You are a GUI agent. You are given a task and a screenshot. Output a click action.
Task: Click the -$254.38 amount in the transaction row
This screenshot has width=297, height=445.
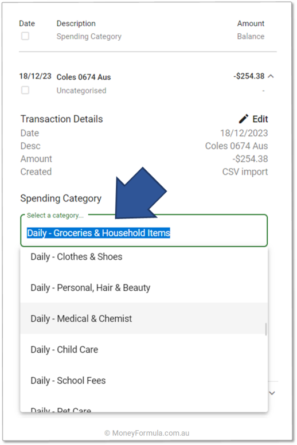click(249, 76)
